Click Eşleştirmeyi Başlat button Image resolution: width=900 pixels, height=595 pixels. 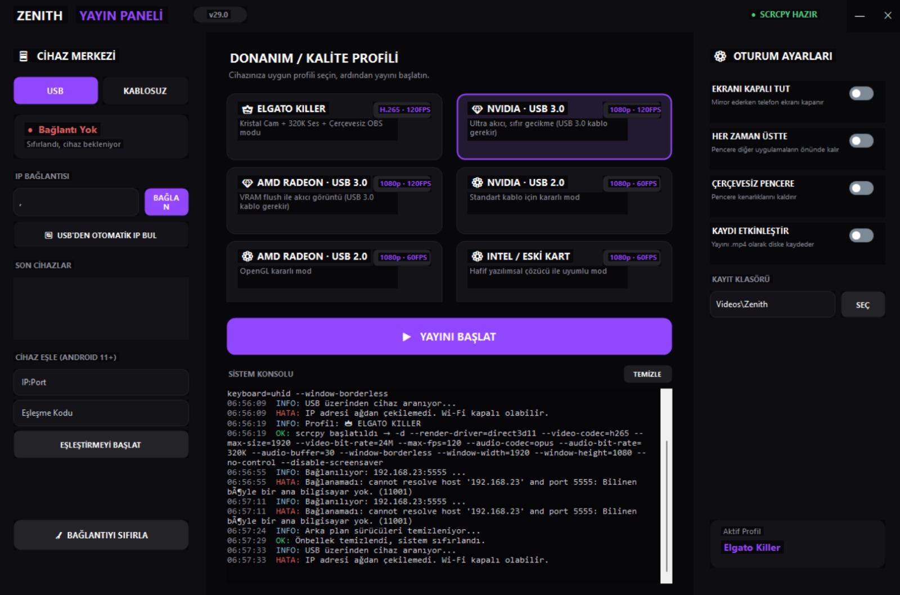101,445
